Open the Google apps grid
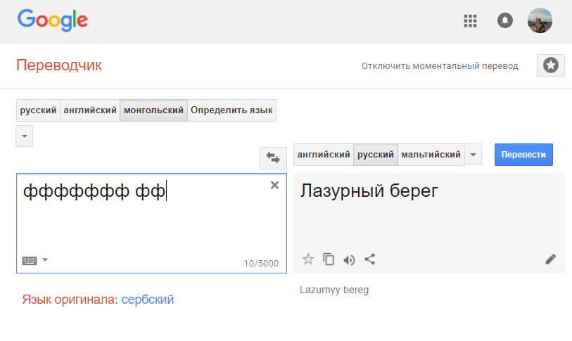 470,21
